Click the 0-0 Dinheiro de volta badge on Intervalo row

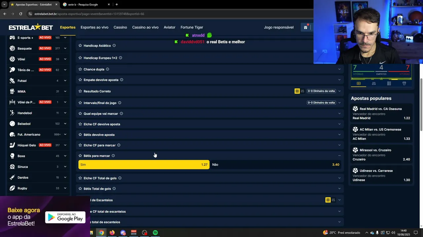tap(321, 103)
